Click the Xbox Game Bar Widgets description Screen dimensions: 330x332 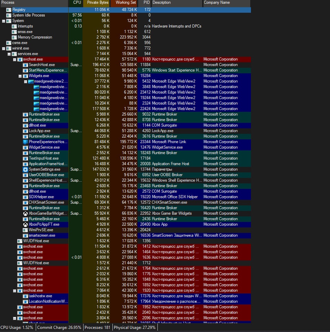click(172, 213)
